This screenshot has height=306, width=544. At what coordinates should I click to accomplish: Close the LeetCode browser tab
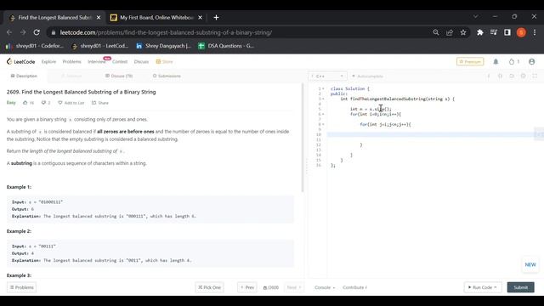(99, 17)
